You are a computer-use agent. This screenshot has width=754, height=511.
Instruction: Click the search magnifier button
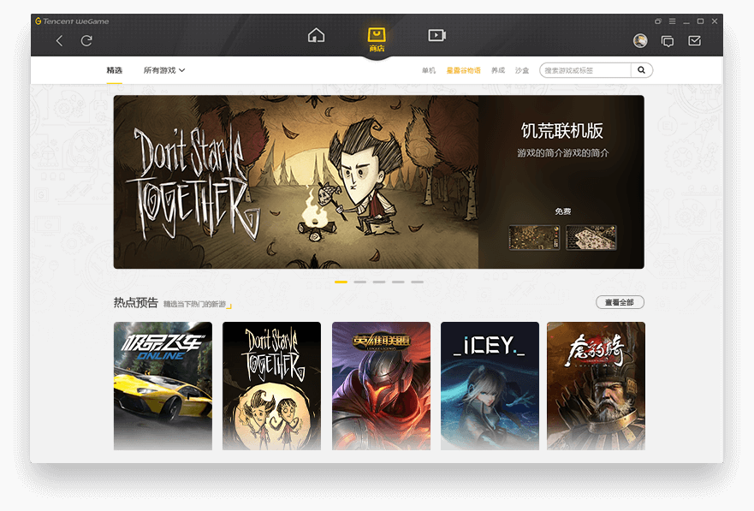click(642, 70)
